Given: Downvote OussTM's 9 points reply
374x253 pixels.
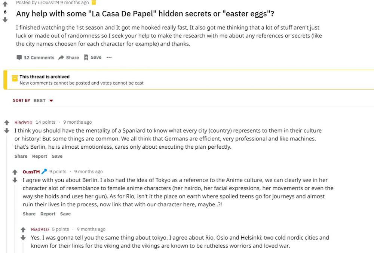Looking at the screenshot, I should 15,180.
